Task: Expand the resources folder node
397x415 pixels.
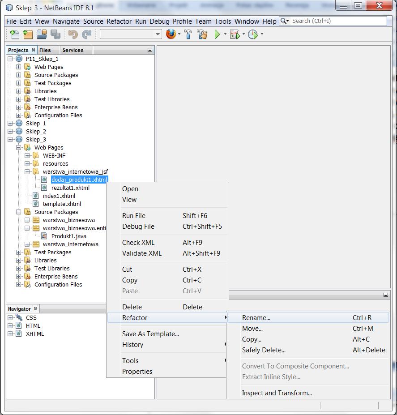Action: point(27,163)
